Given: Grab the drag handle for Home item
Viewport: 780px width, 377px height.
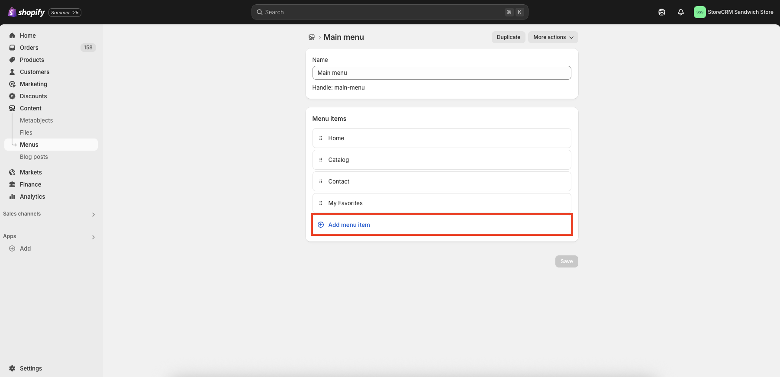Looking at the screenshot, I should pyautogui.click(x=321, y=138).
